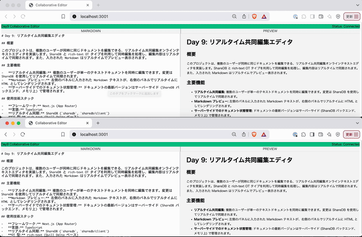Click markdown editor scrollbar in top window
362x237 pixels.
point(180,55)
